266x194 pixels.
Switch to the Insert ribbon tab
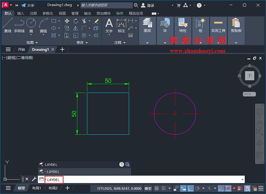pyautogui.click(x=21, y=13)
